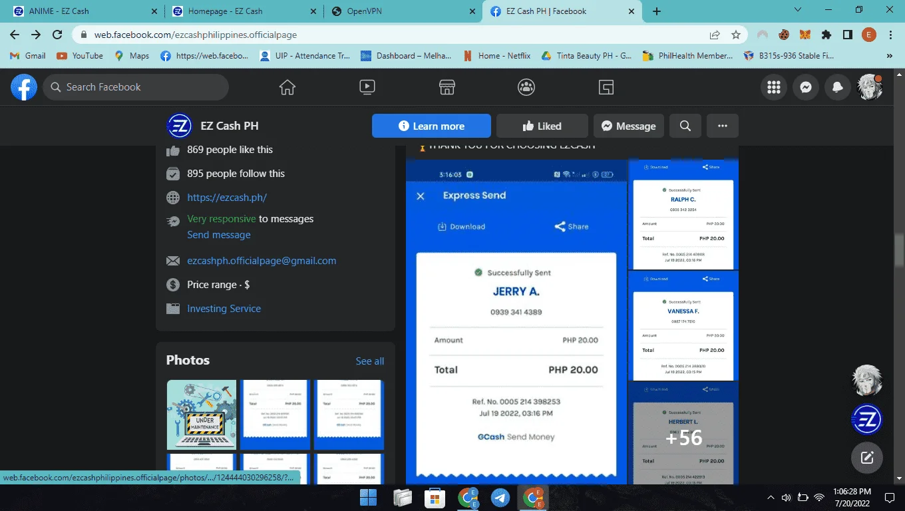Go forward in browser history
Viewport: 905px width, 511px height.
pos(36,35)
